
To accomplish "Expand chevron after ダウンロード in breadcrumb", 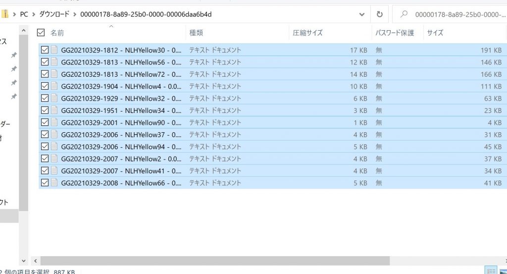I will [75, 14].
